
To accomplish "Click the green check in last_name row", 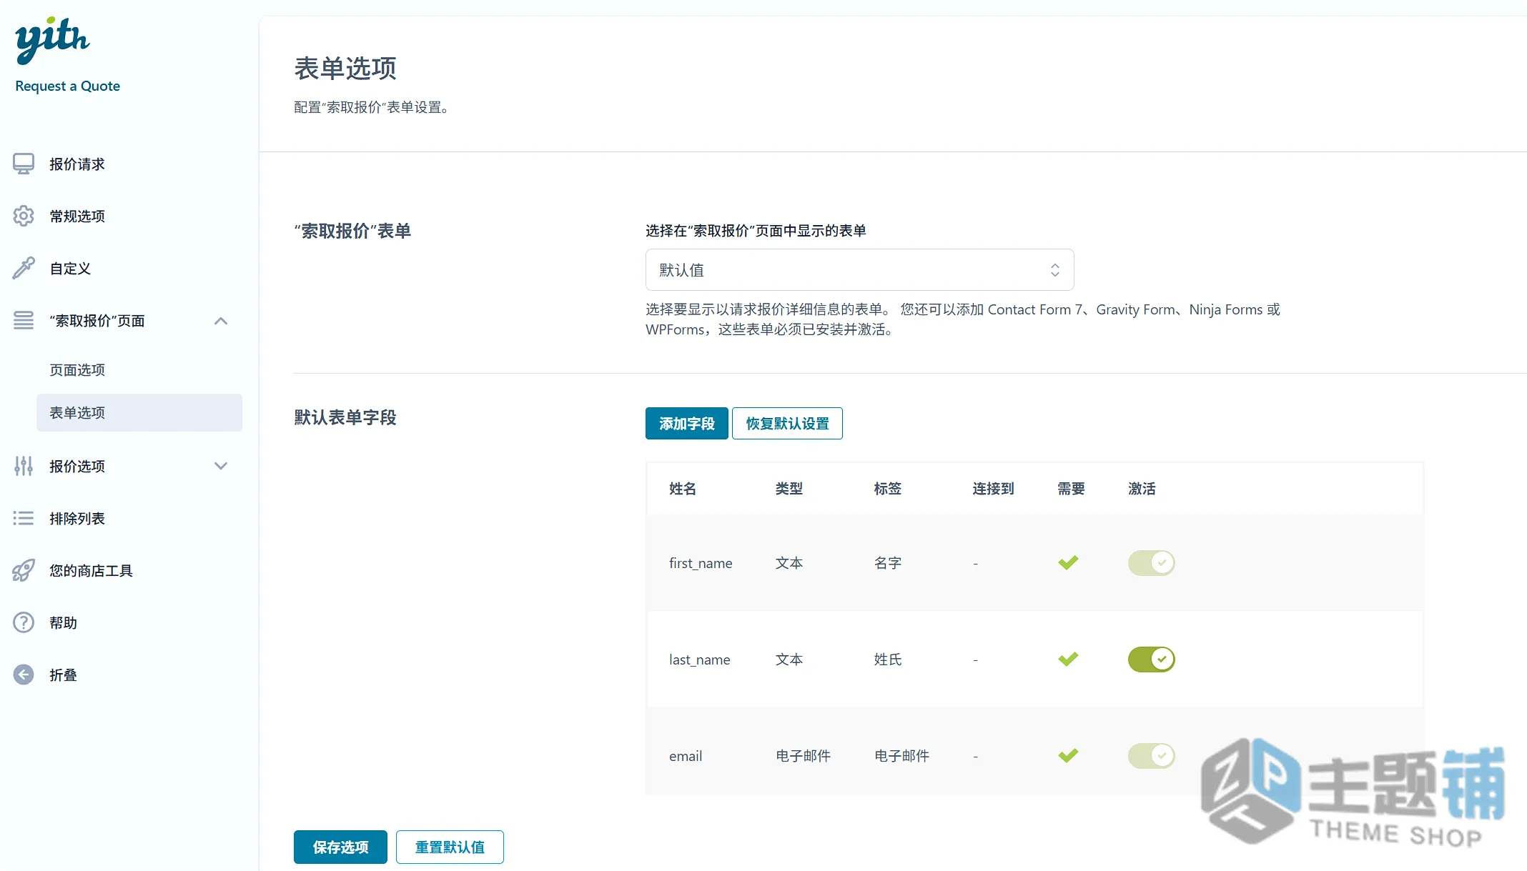I will click(1068, 660).
